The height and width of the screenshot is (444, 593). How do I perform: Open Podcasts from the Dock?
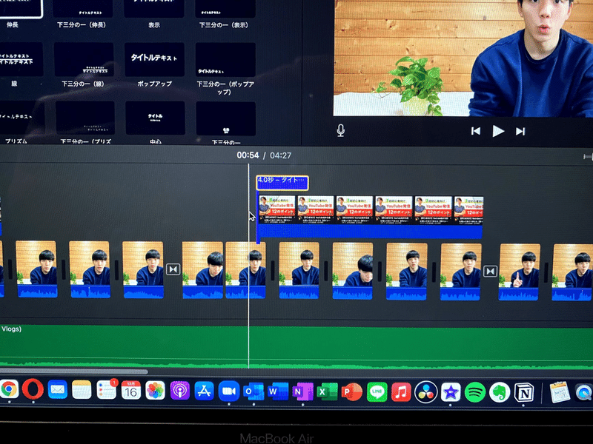click(180, 391)
